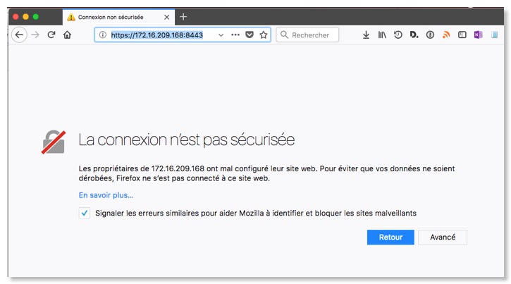Bookmark this page with the star
511x284 pixels.
point(264,35)
